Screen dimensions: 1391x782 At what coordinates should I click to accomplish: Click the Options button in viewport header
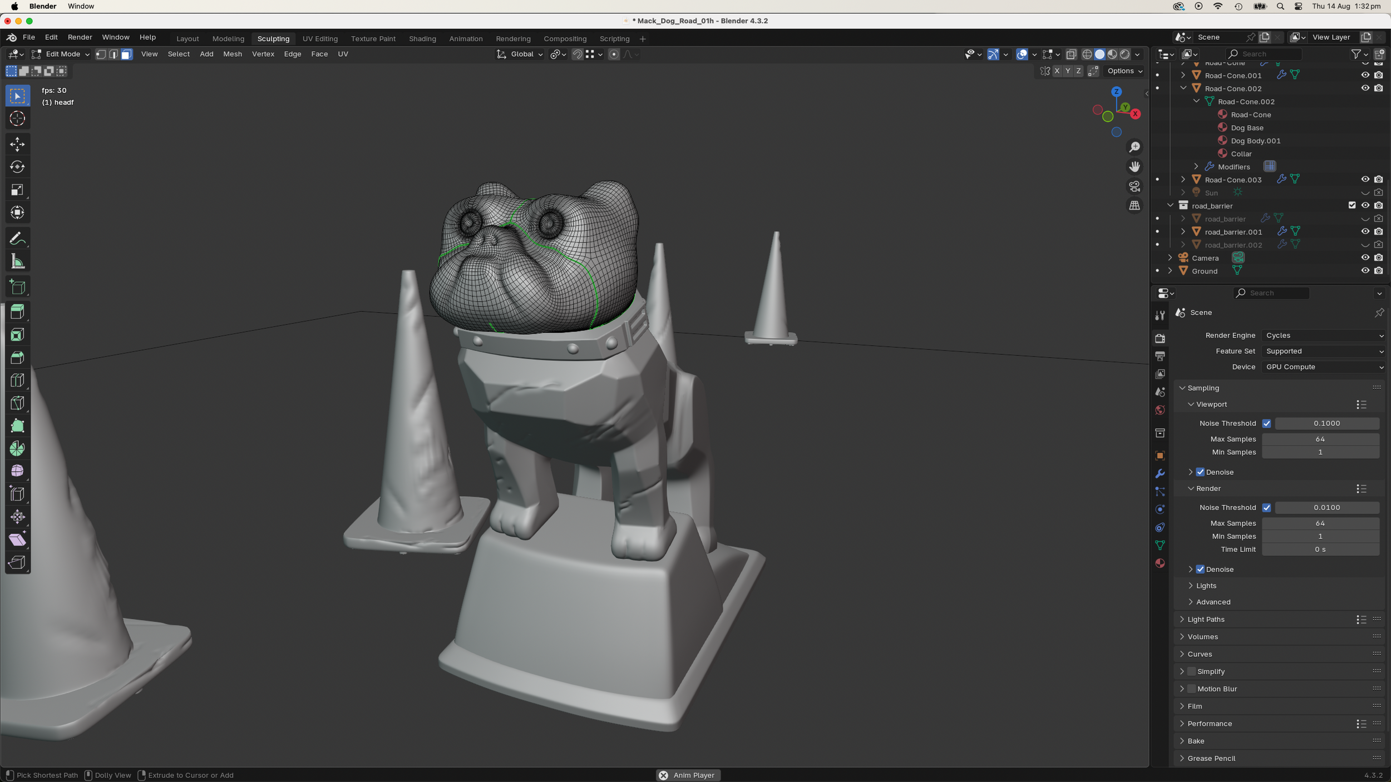[x=1124, y=71]
